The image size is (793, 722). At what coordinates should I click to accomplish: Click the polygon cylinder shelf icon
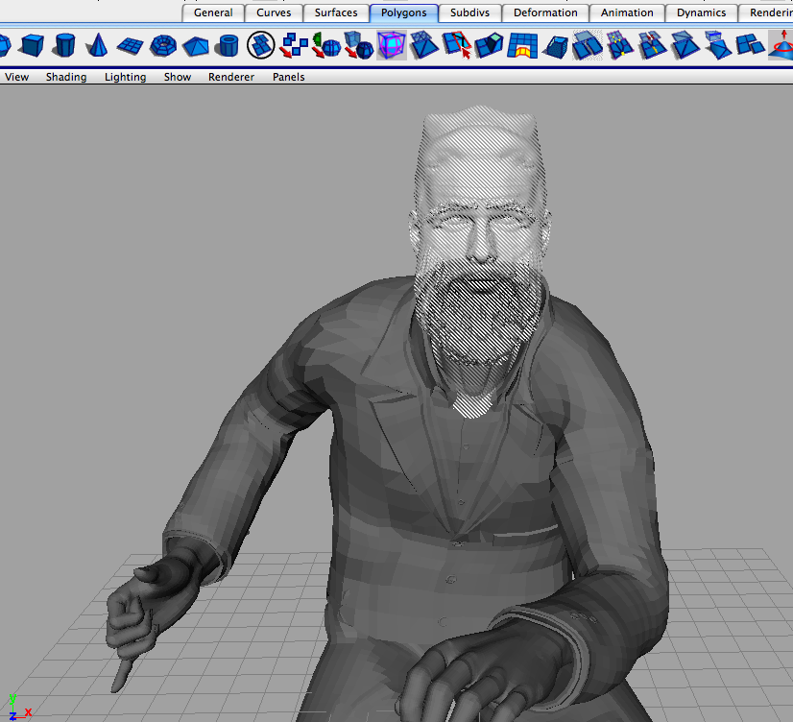pos(64,45)
